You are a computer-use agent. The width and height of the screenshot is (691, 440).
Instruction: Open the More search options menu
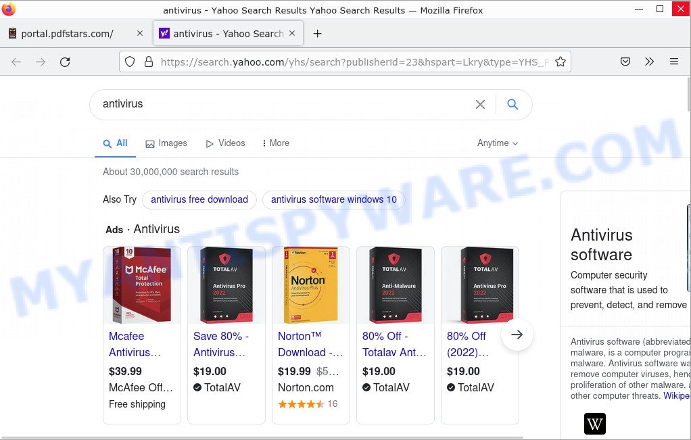(x=276, y=143)
